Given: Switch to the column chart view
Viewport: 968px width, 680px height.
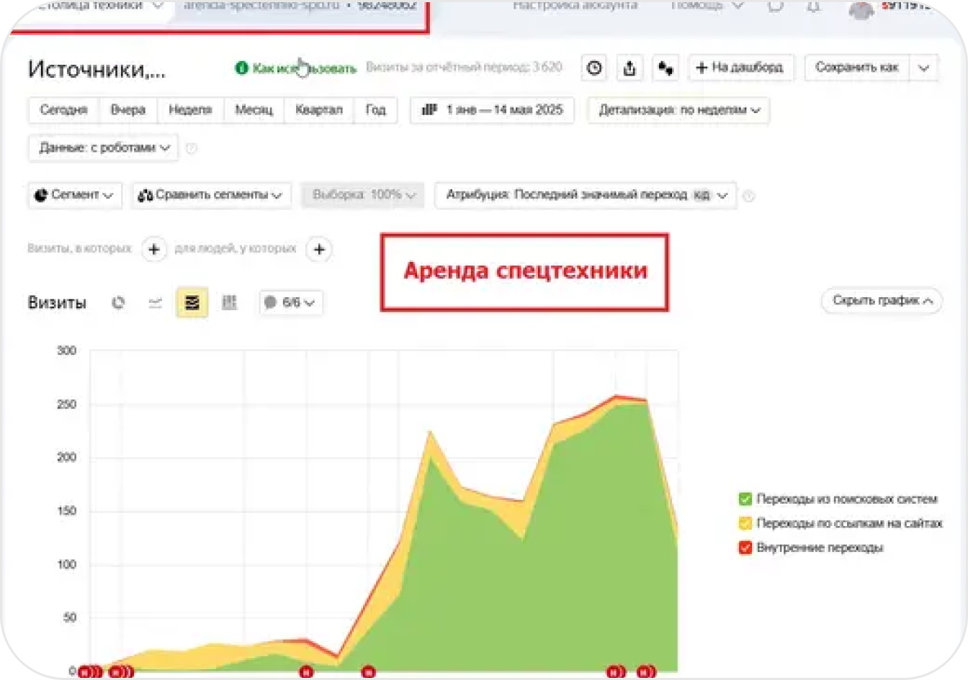Looking at the screenshot, I should (229, 303).
